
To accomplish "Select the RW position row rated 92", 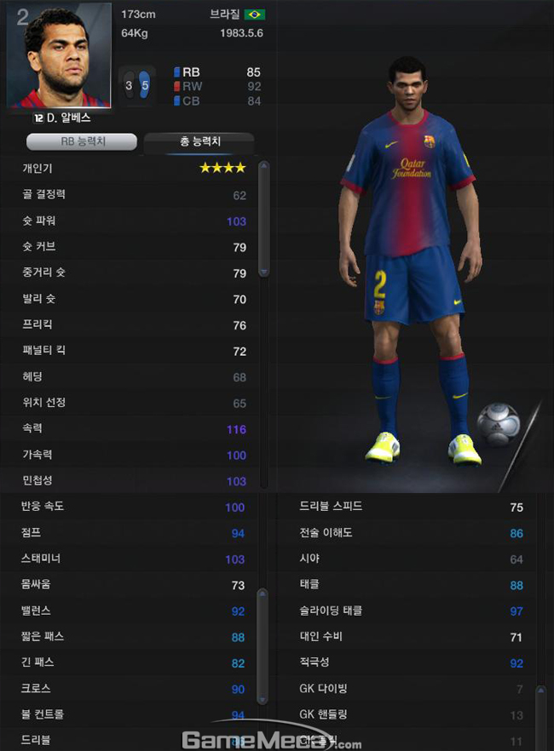I will click(x=217, y=87).
